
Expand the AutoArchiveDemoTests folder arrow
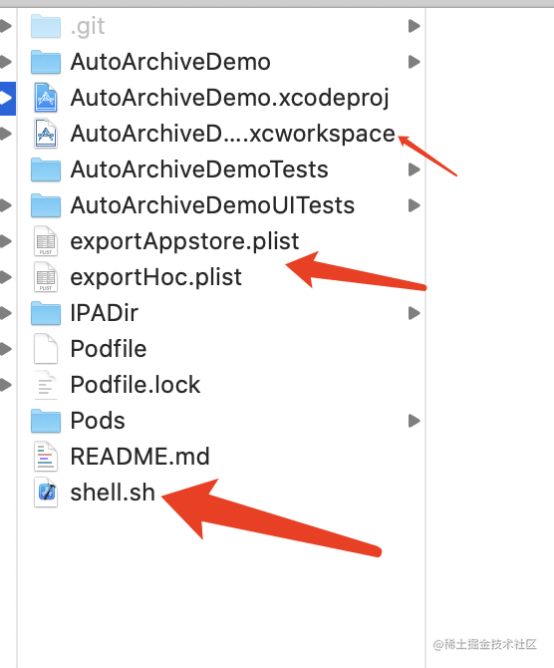pyautogui.click(x=414, y=169)
